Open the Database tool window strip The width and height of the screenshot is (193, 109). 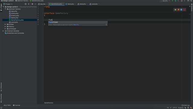(192, 7)
